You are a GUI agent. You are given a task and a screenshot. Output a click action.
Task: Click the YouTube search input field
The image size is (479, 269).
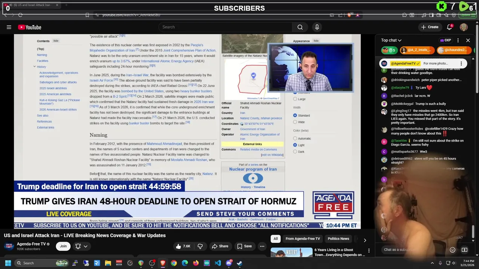225,27
